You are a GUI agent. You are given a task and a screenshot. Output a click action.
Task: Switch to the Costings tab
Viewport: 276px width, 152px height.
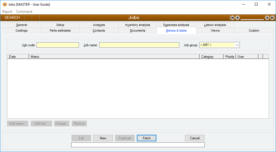pos(21,30)
